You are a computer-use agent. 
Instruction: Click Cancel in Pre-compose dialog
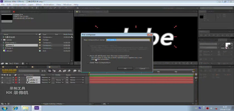pos(142,69)
